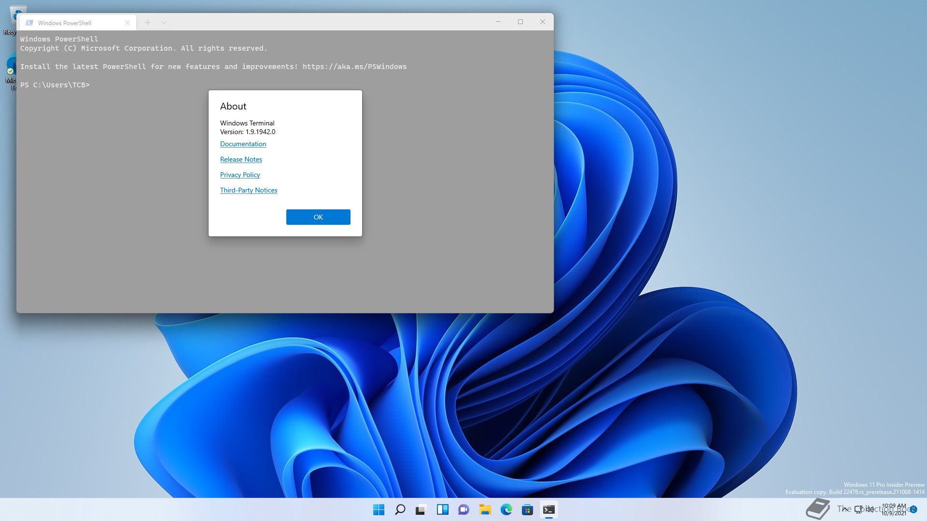Click 'Windows Terminal' text in About dialog
This screenshot has height=521, width=927.
pyautogui.click(x=247, y=123)
